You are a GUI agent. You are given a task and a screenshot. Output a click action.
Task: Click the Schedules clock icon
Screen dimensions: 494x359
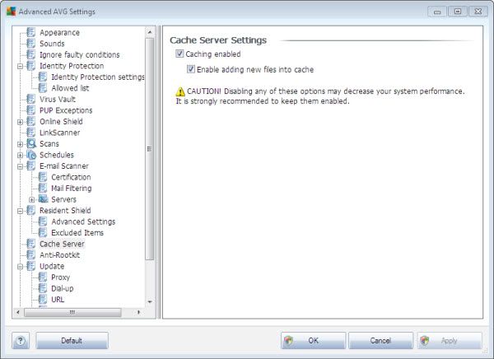[x=31, y=155]
